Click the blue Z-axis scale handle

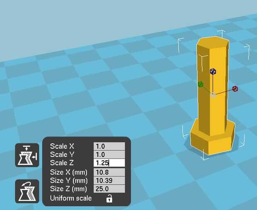point(213,71)
